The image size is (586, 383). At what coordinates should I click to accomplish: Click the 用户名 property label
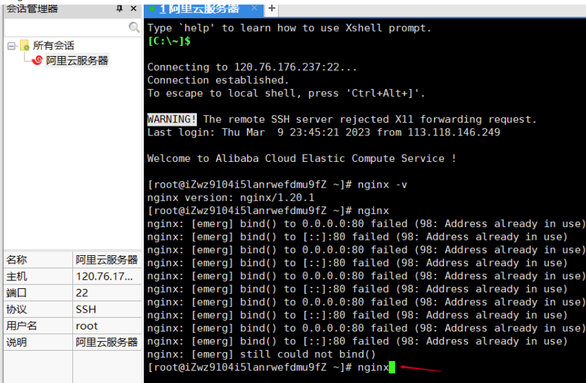tap(21, 326)
